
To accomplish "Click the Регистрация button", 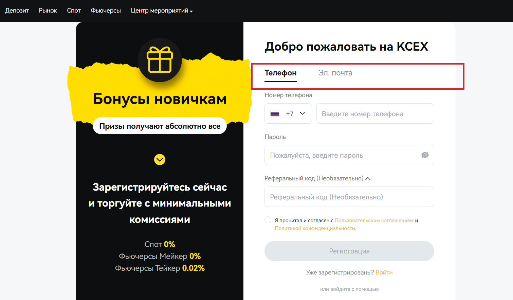I will pyautogui.click(x=349, y=251).
